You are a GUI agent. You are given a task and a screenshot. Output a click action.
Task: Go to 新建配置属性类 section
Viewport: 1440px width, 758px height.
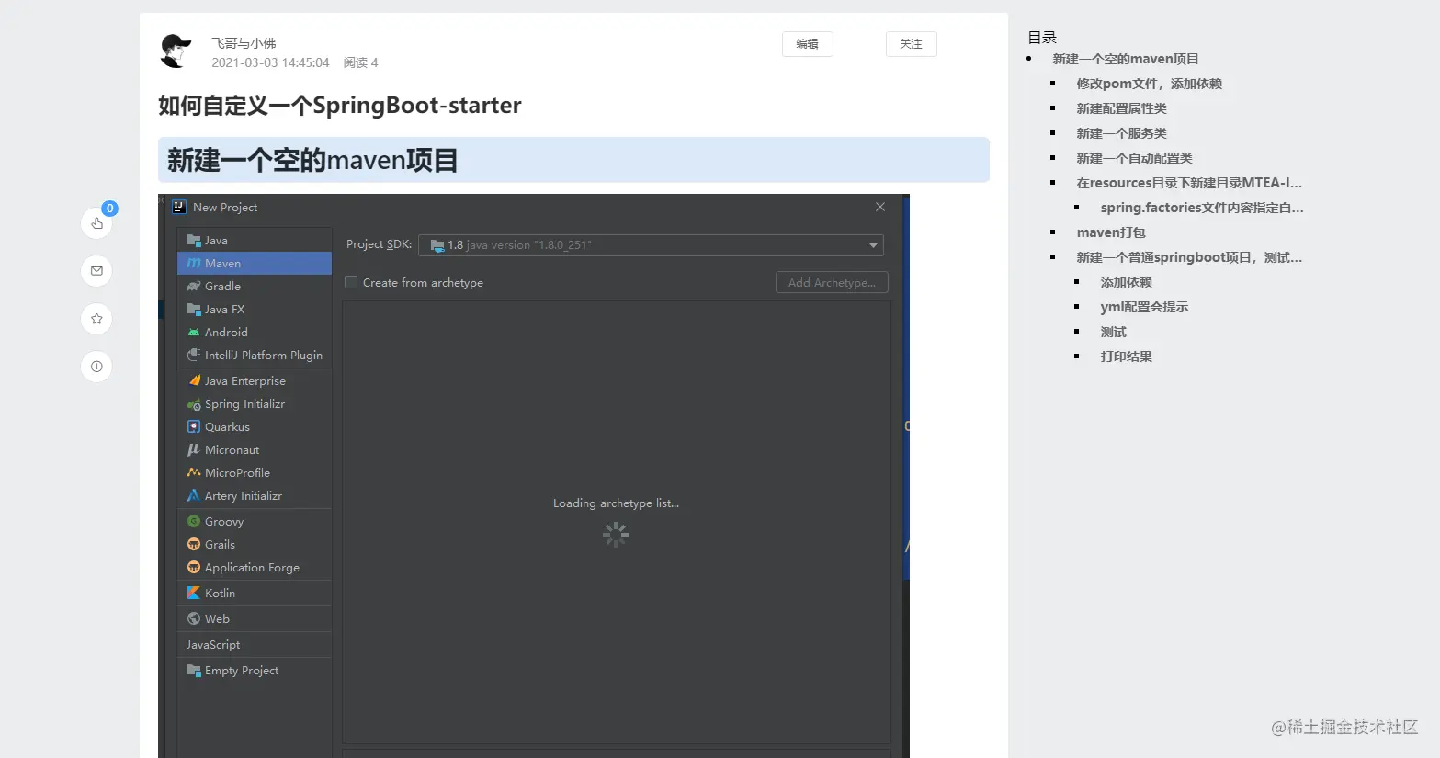[x=1122, y=108]
